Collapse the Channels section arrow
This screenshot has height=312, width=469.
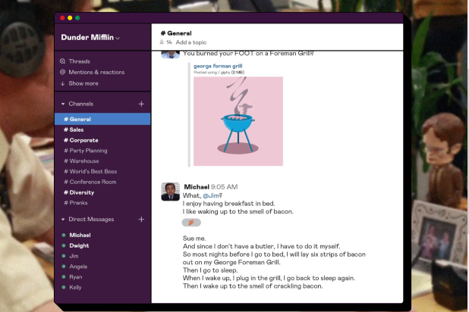point(63,104)
